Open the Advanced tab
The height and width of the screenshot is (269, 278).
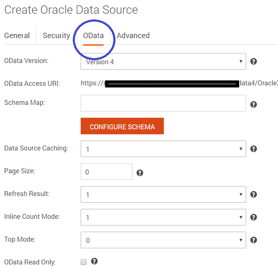[x=133, y=36]
